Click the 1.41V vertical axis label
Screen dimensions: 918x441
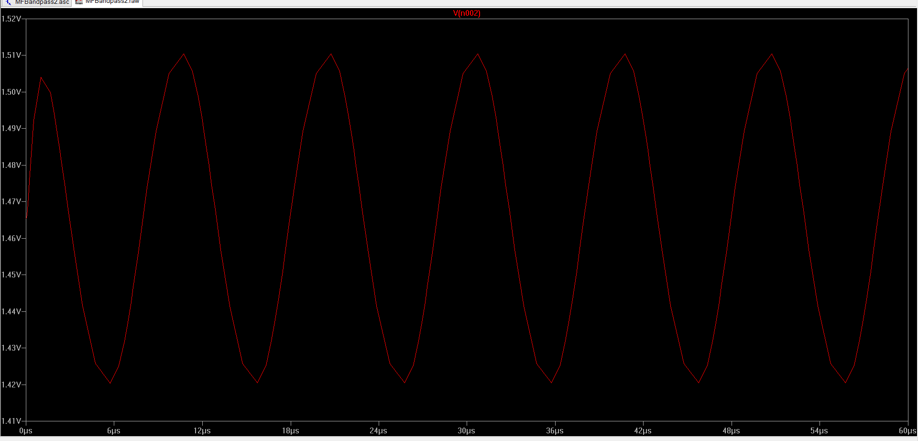pos(11,421)
